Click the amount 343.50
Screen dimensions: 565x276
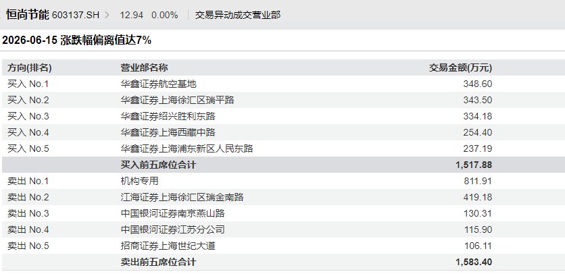pos(477,100)
